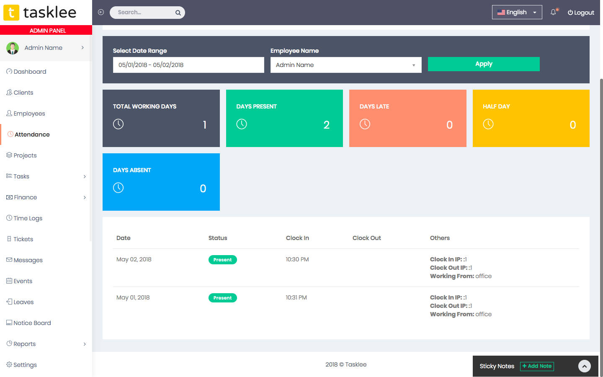Click the date range input field

[188, 65]
